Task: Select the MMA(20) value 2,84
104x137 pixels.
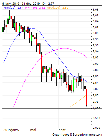Action: click(x=20, y=7)
